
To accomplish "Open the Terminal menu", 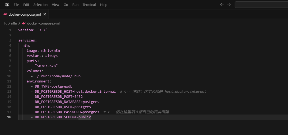I will click(x=89, y=5).
